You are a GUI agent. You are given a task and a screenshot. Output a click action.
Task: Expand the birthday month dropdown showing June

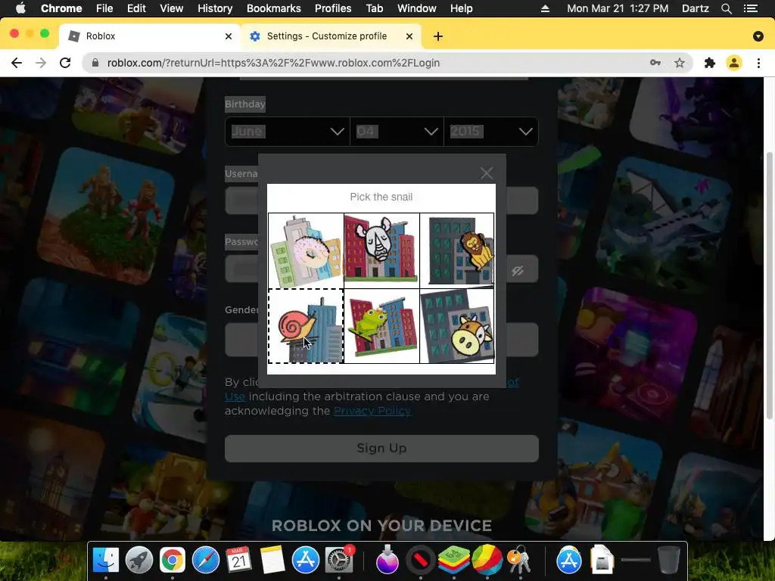(287, 132)
